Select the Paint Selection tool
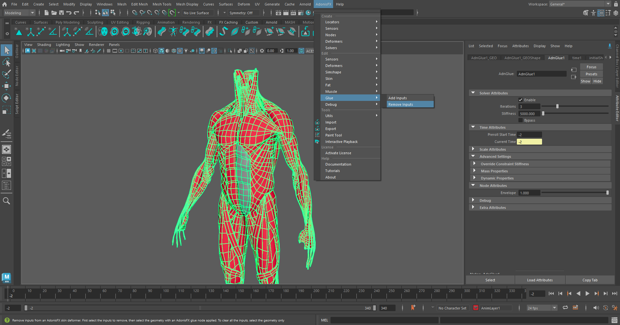Viewport: 620px width, 325px height. tap(6, 74)
